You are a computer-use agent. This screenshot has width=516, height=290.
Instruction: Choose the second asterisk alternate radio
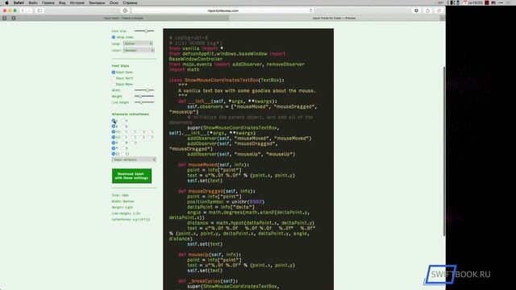pyautogui.click(x=123, y=148)
